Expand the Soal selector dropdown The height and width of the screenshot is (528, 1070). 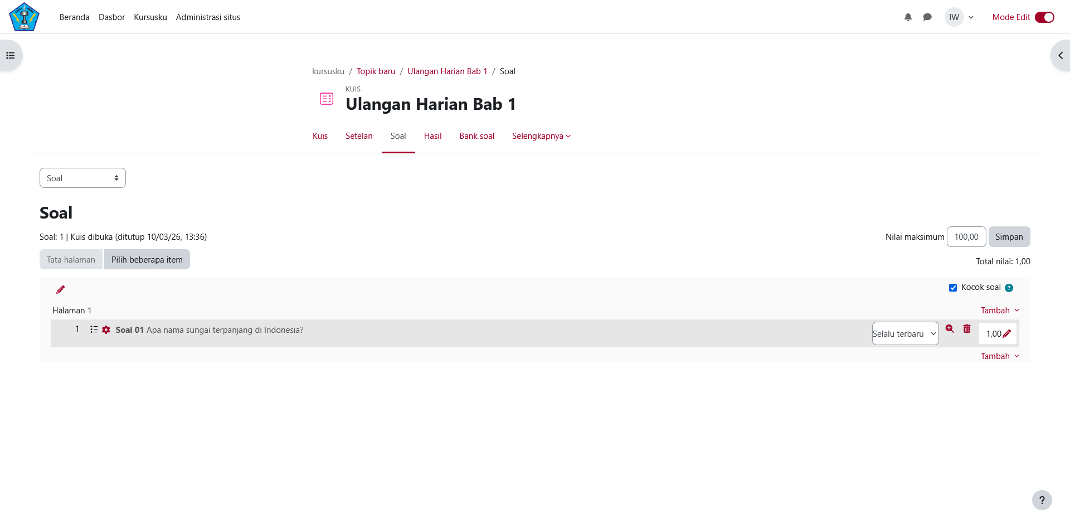(82, 178)
